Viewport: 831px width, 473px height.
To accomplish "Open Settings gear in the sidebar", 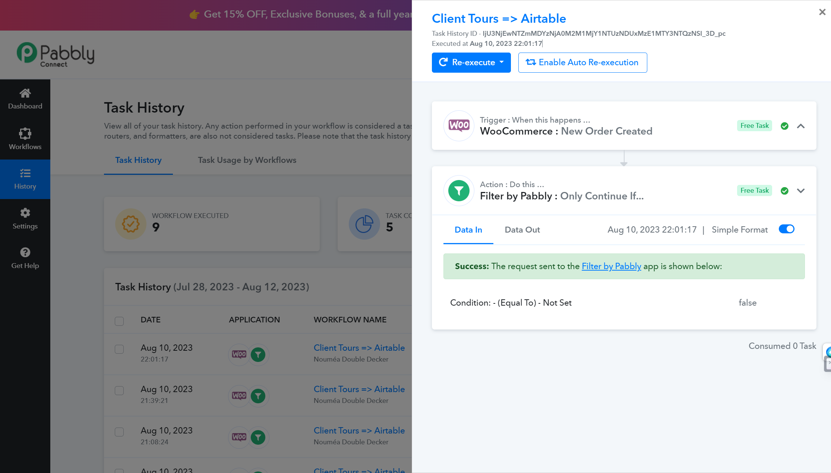I will [x=25, y=213].
